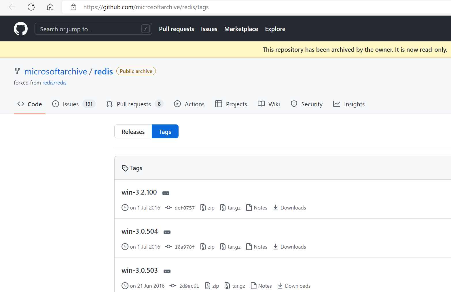Click the 'Public archive' badge

point(136,71)
